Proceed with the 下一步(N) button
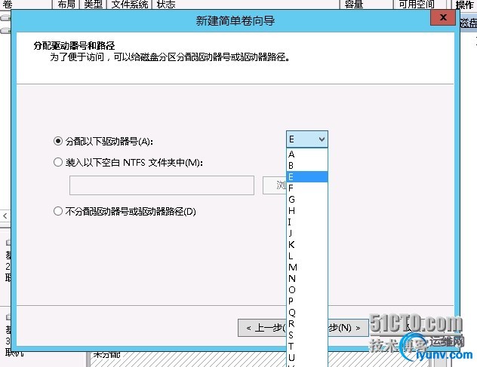The height and width of the screenshot is (367, 477). click(348, 328)
